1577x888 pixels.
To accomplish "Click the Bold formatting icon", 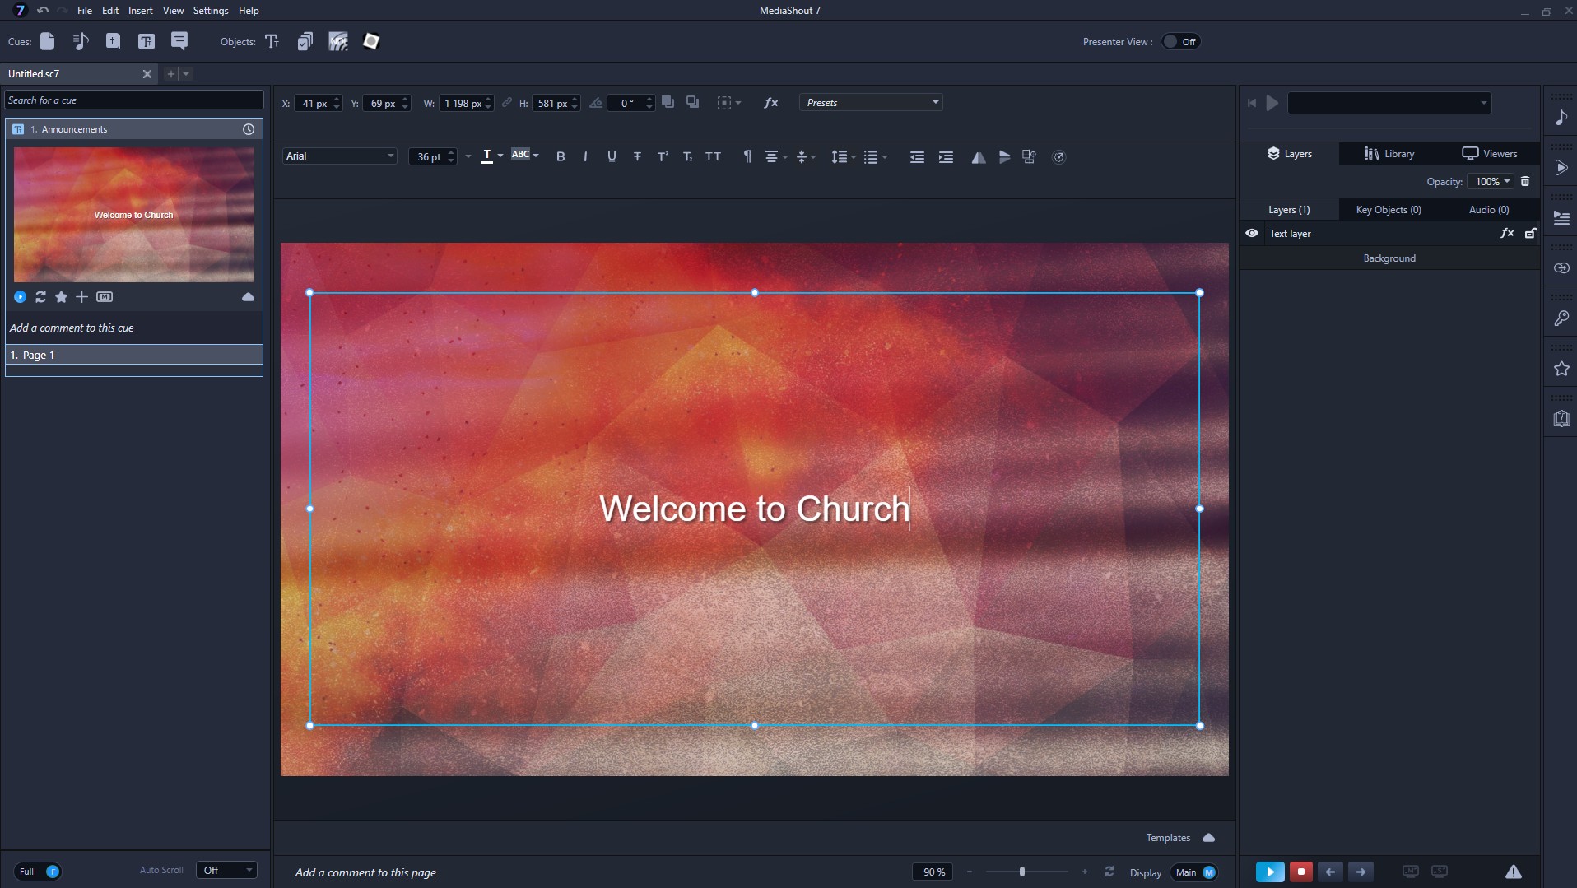I will coord(561,156).
